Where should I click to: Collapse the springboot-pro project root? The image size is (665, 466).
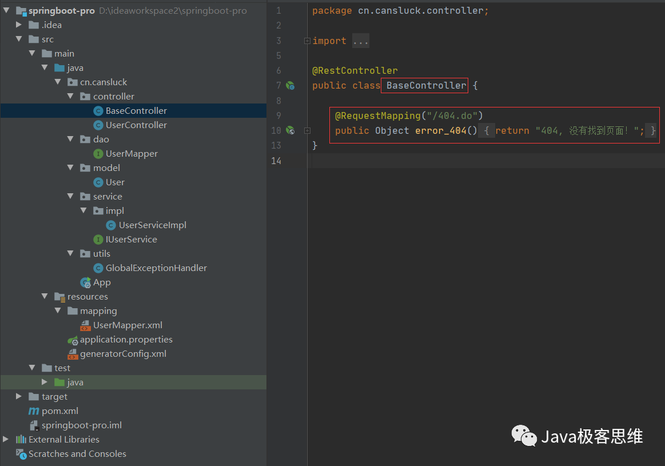tap(6, 10)
